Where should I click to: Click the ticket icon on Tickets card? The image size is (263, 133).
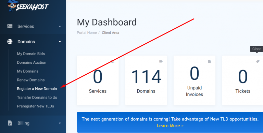[x=258, y=61]
